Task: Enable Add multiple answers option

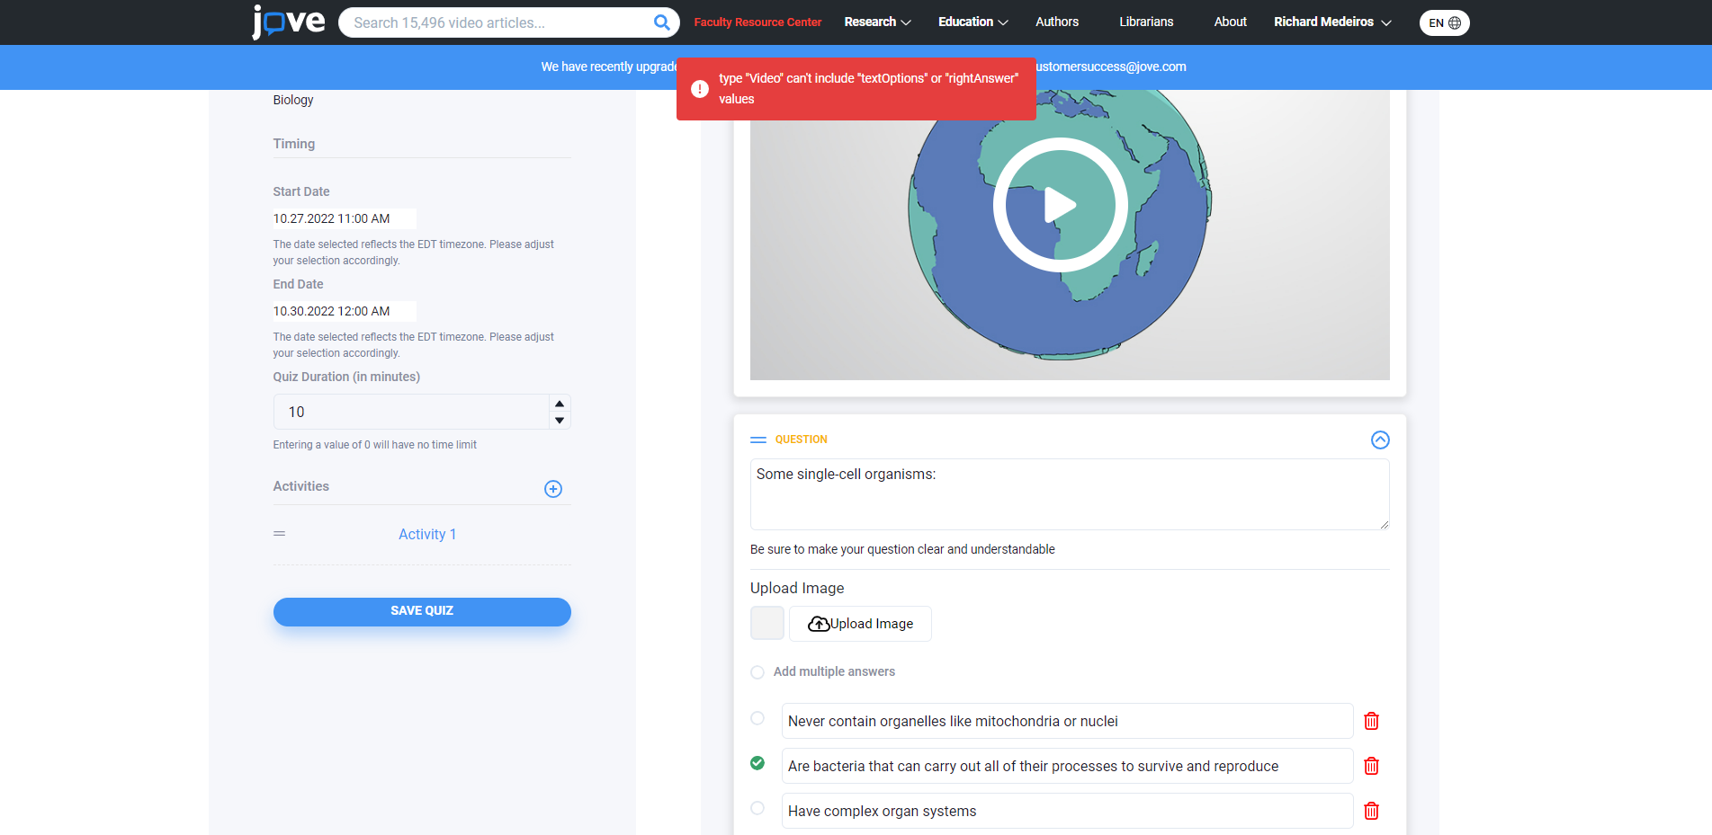Action: [757, 672]
